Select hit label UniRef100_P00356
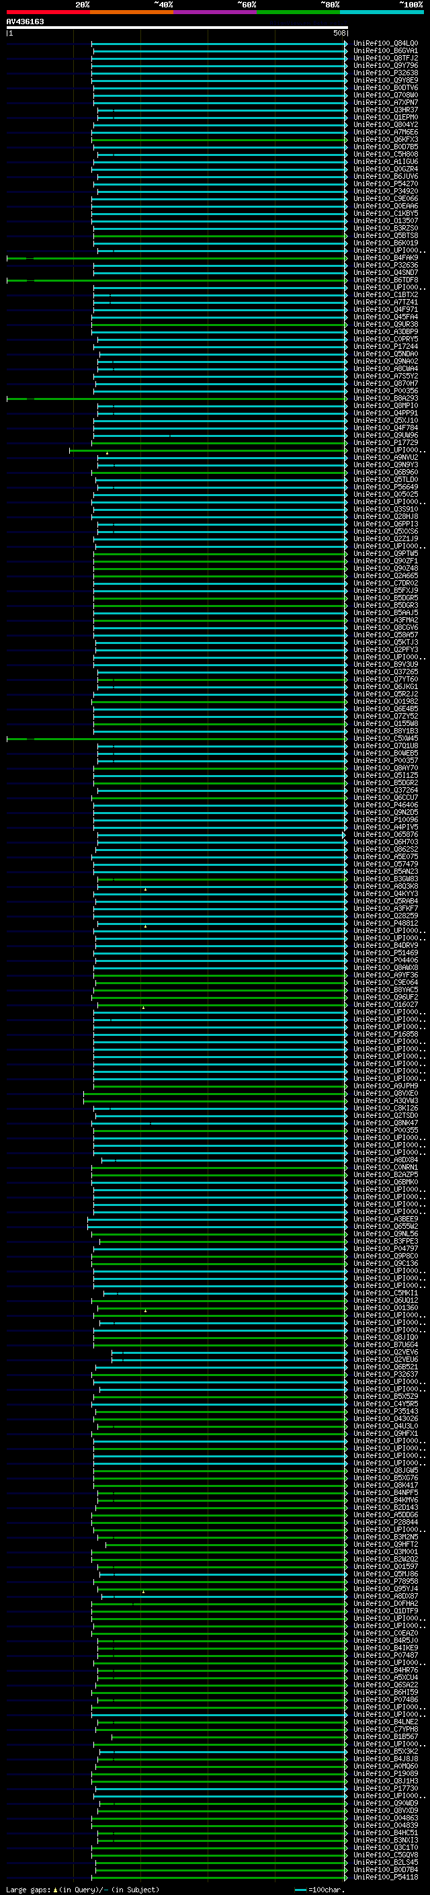Viewport: 430px width, 1895px height. click(385, 391)
